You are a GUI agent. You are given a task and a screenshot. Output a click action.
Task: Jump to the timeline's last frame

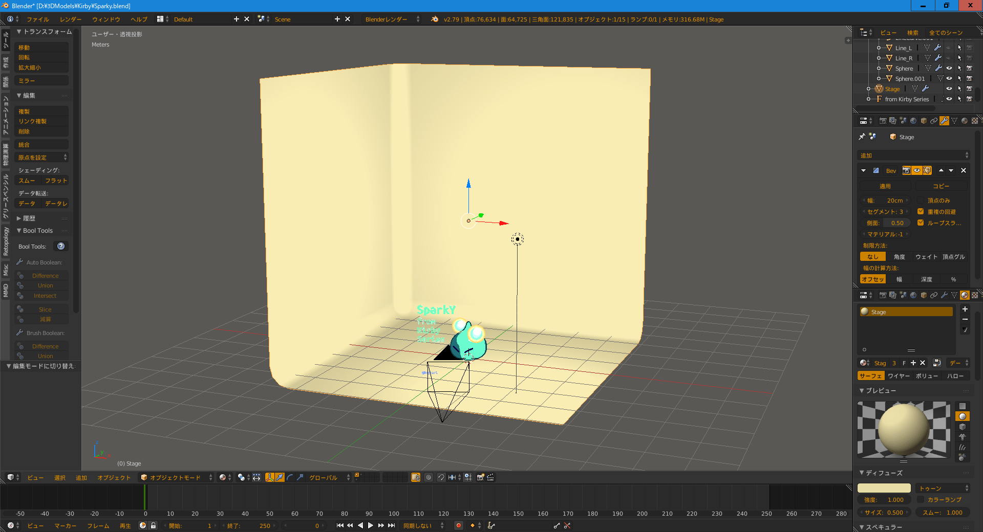[391, 525]
